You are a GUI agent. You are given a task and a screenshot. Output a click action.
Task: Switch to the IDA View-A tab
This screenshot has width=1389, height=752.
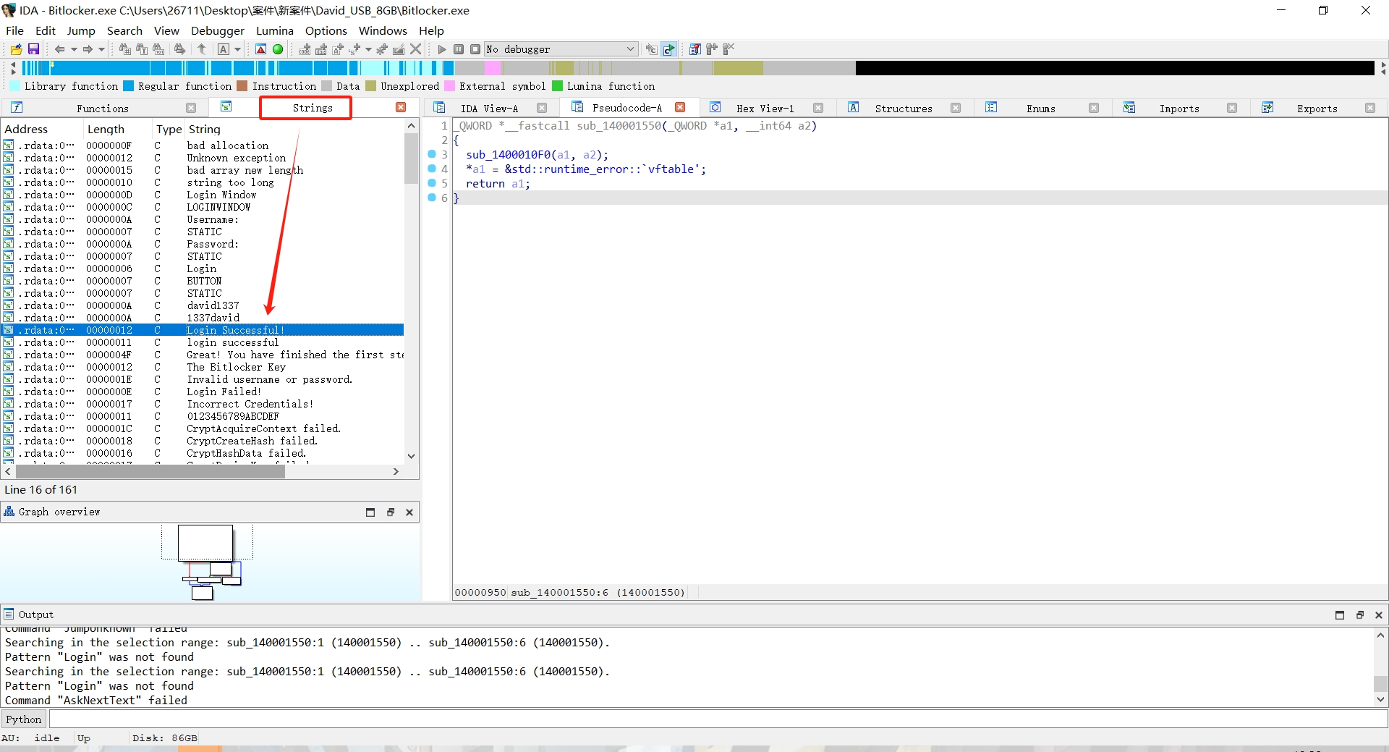pos(489,109)
